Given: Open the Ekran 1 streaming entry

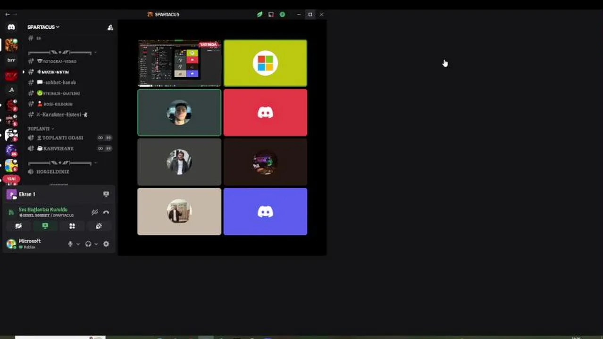Looking at the screenshot, I should tap(27, 194).
